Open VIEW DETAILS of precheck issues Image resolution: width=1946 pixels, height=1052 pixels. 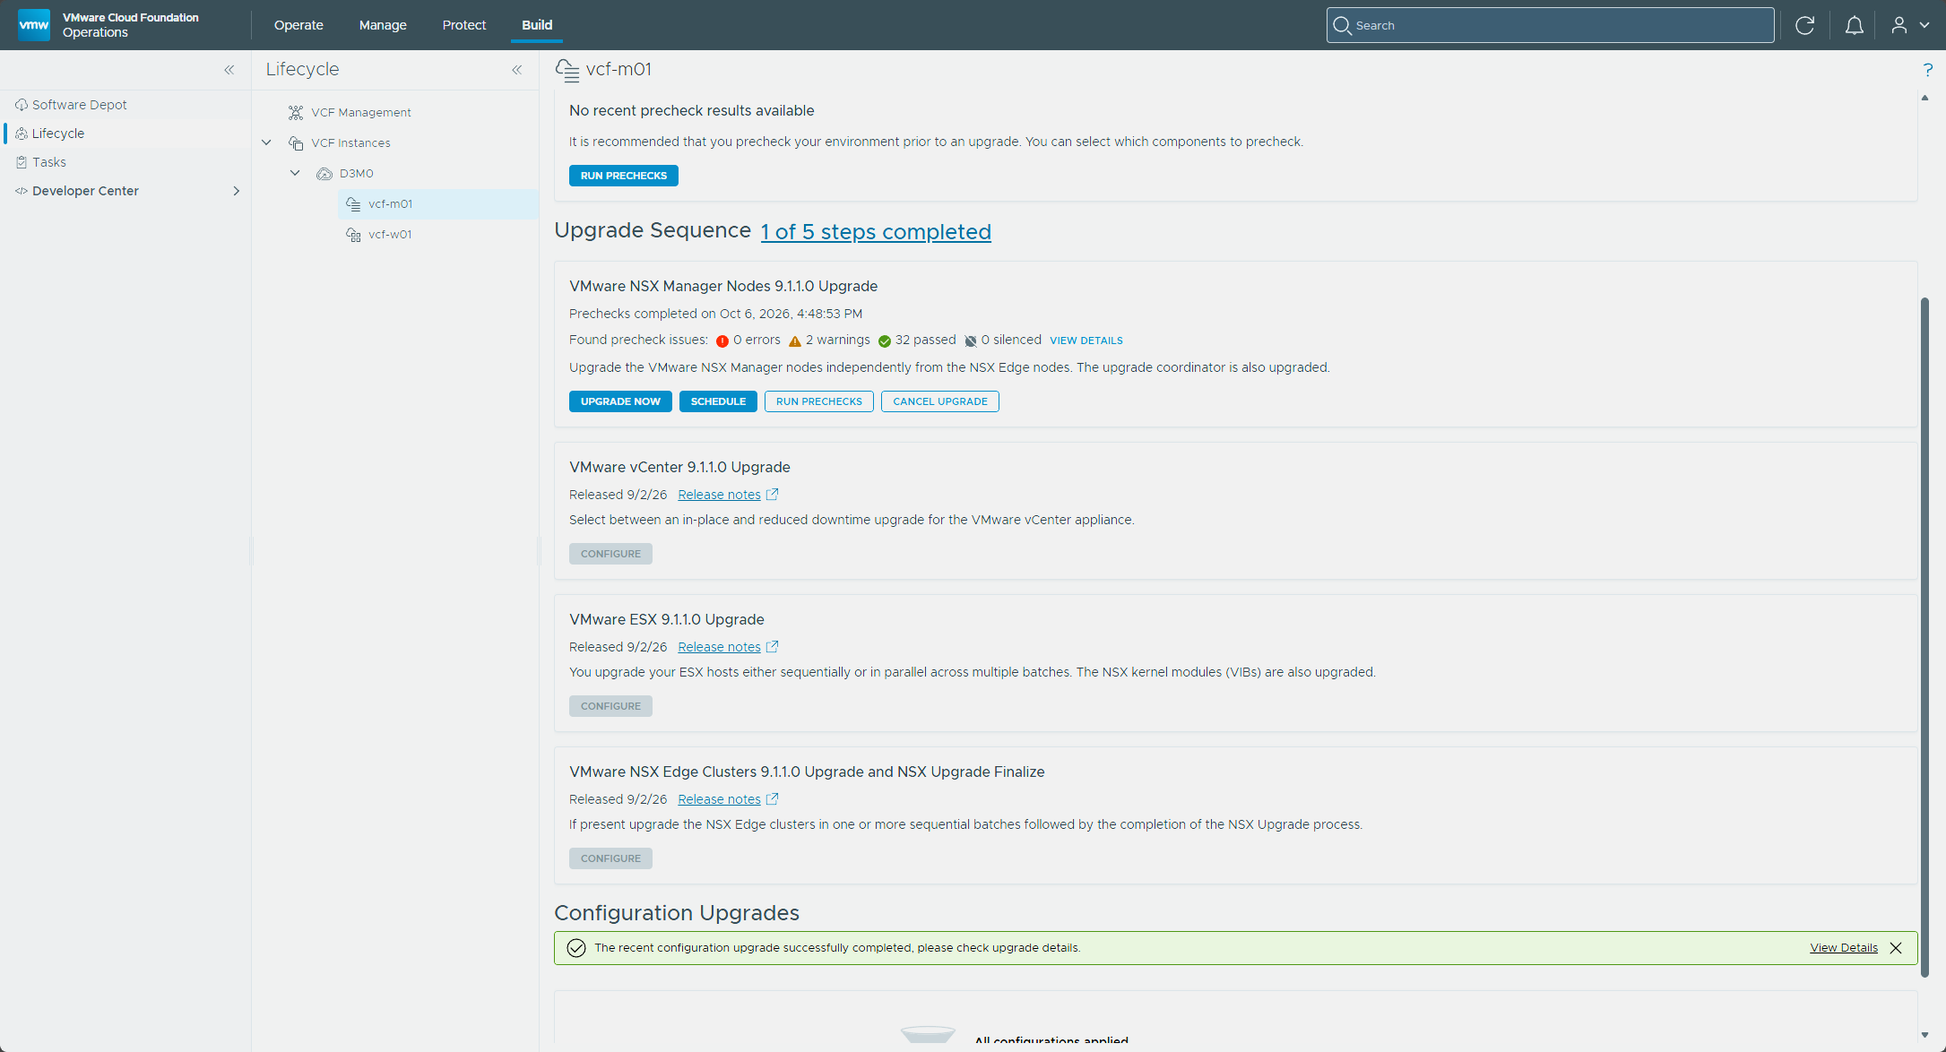click(x=1086, y=341)
